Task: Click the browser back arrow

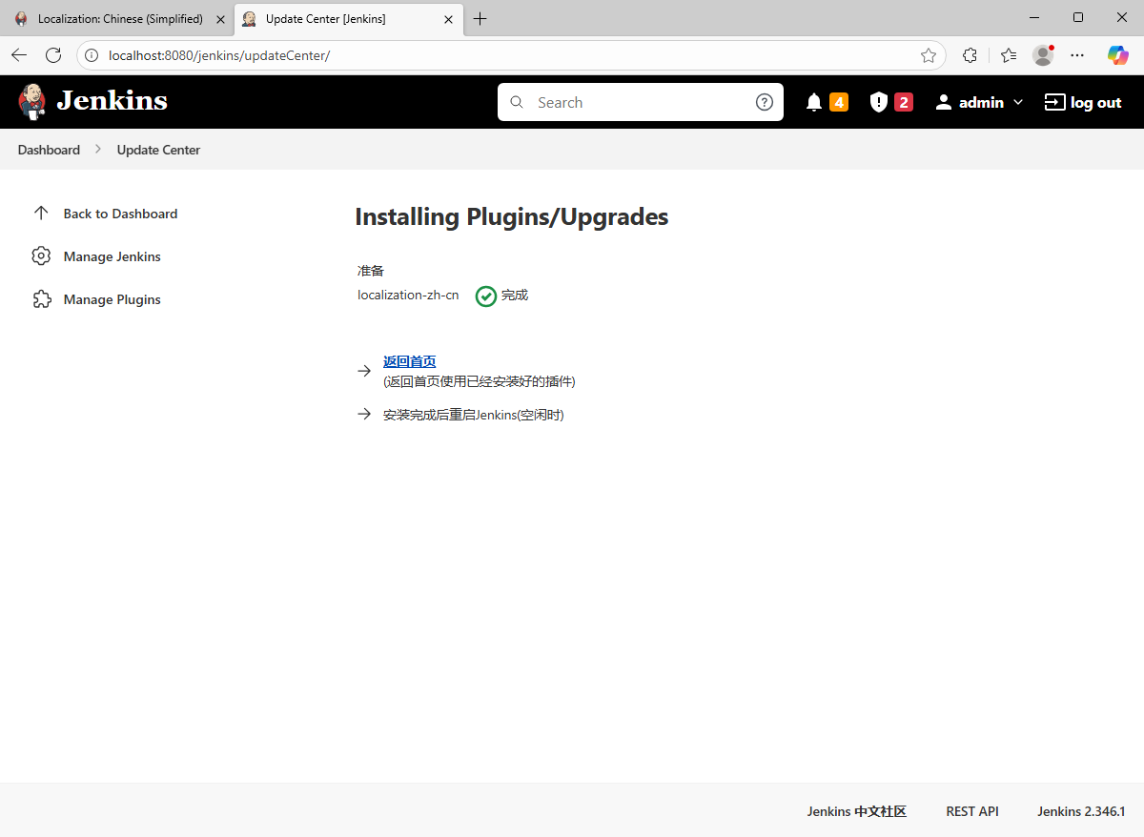Action: click(x=19, y=55)
